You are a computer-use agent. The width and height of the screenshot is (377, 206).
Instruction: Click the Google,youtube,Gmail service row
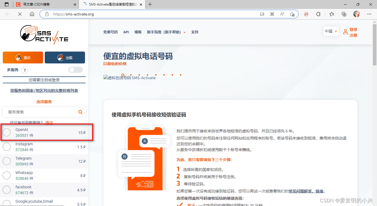pyautogui.click(x=44, y=202)
